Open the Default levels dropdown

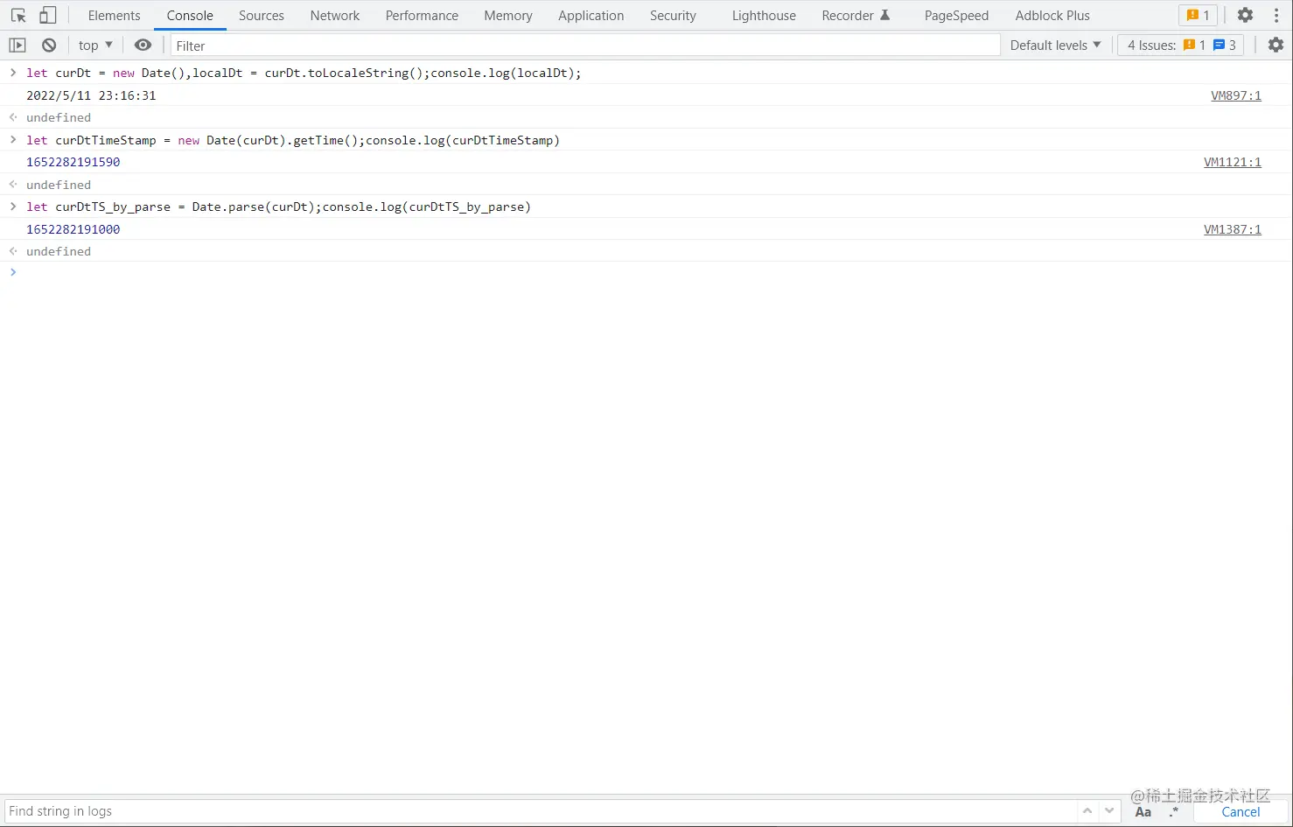click(1054, 45)
